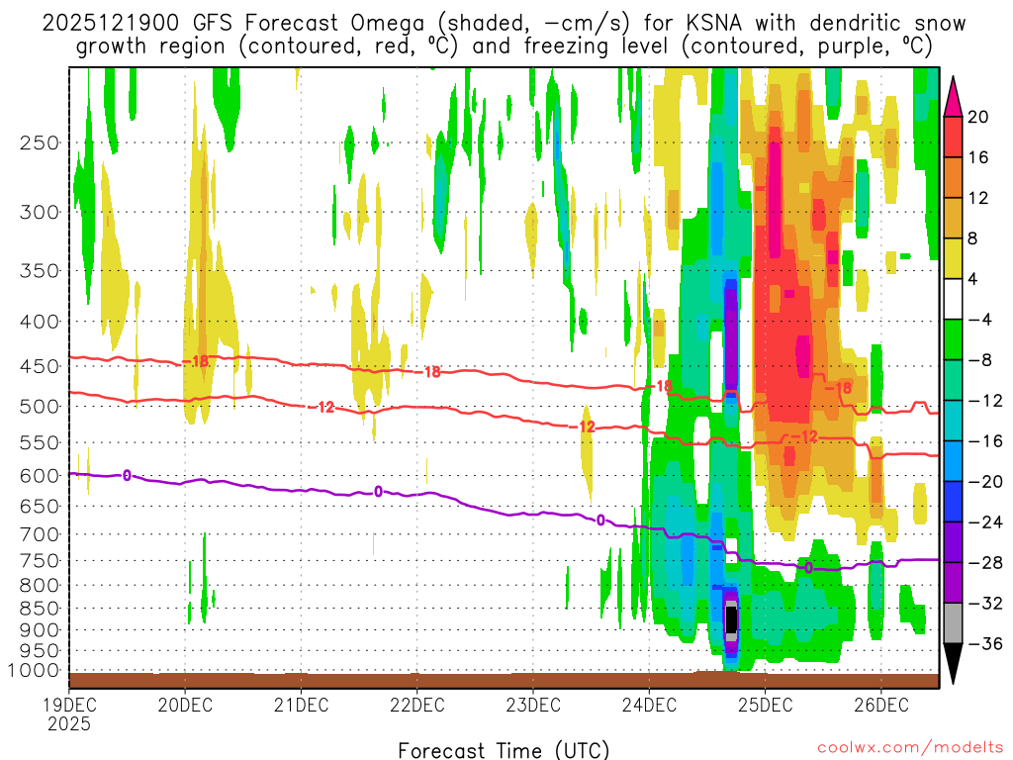This screenshot has width=1013, height=760.
Task: Select the 350 label on the pressure axis
Action: (40, 270)
